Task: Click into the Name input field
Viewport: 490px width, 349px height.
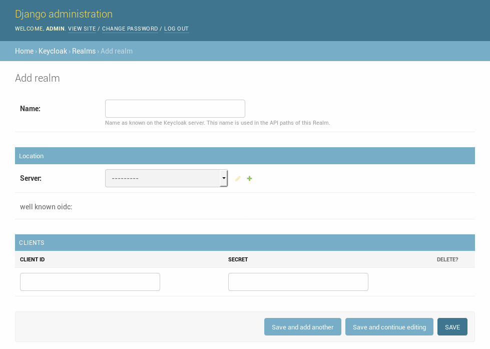Action: point(175,109)
